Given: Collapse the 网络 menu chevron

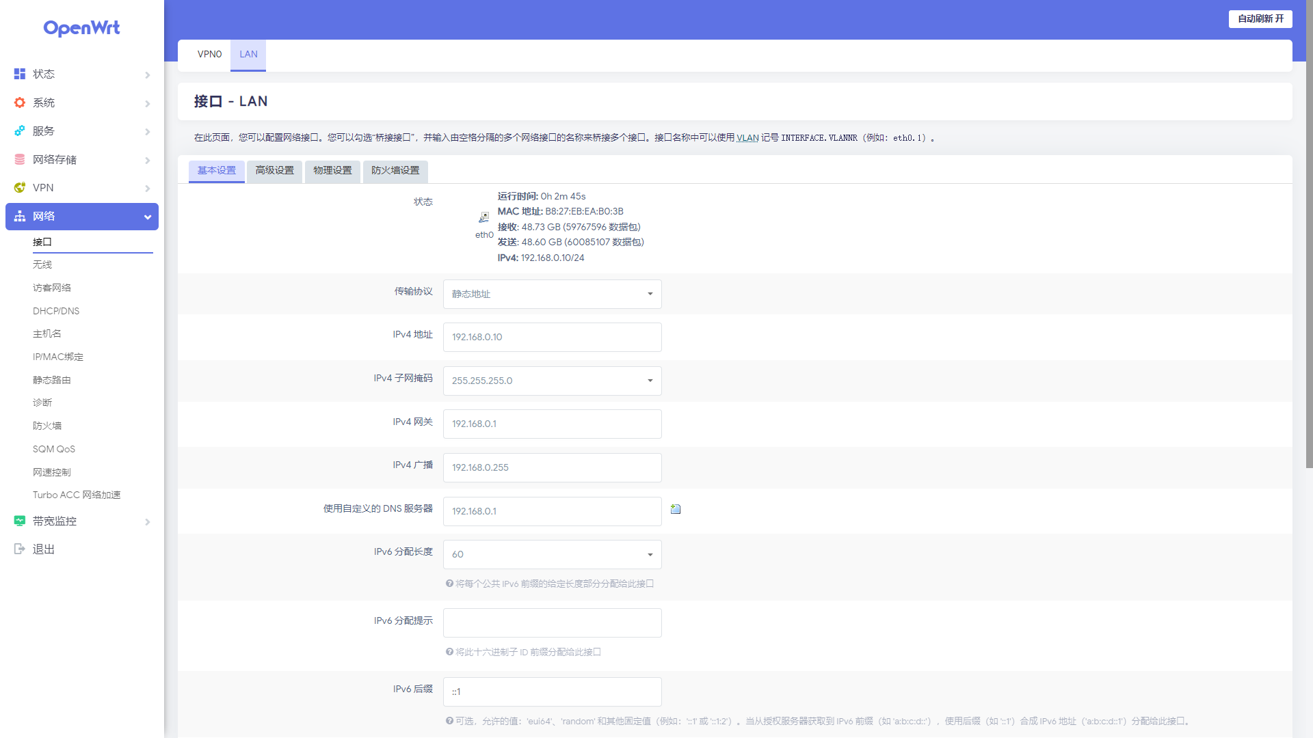Looking at the screenshot, I should pyautogui.click(x=147, y=217).
